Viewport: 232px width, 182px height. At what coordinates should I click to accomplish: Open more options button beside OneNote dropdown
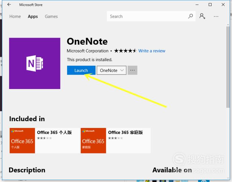[132, 70]
